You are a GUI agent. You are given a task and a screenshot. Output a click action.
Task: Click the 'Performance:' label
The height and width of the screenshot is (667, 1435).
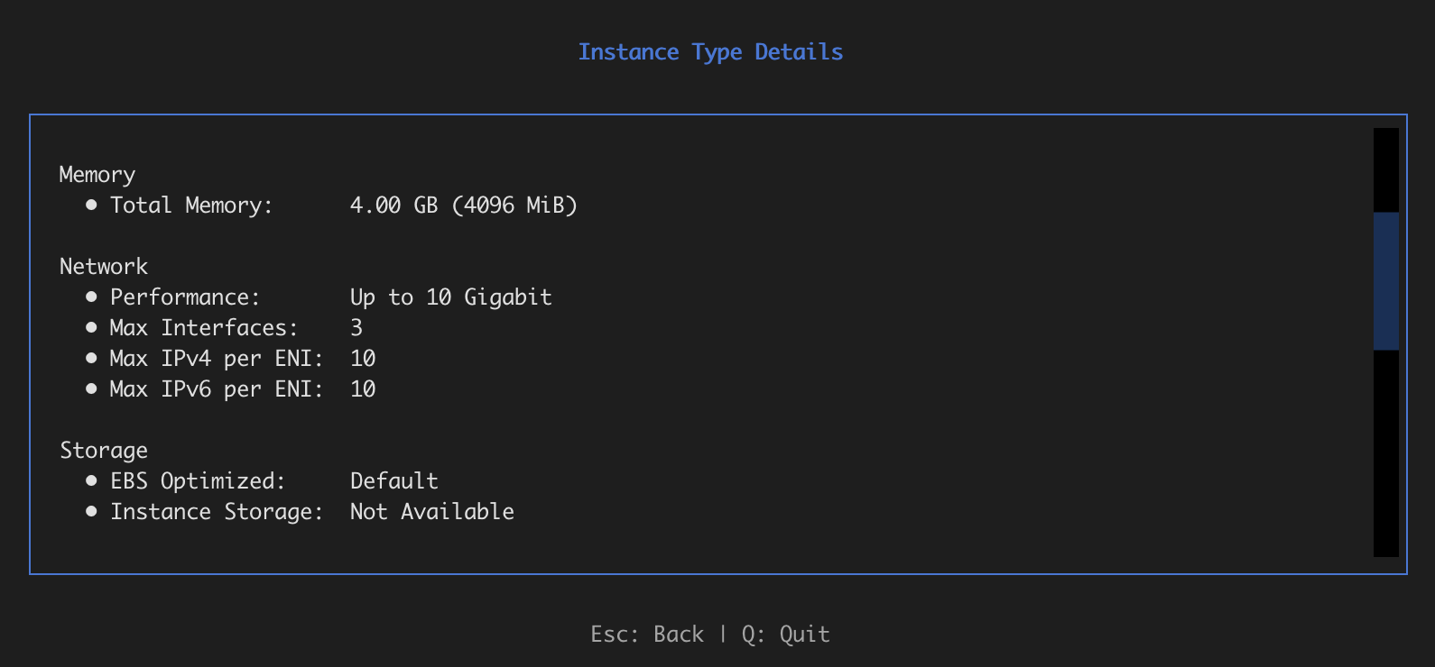click(x=185, y=297)
